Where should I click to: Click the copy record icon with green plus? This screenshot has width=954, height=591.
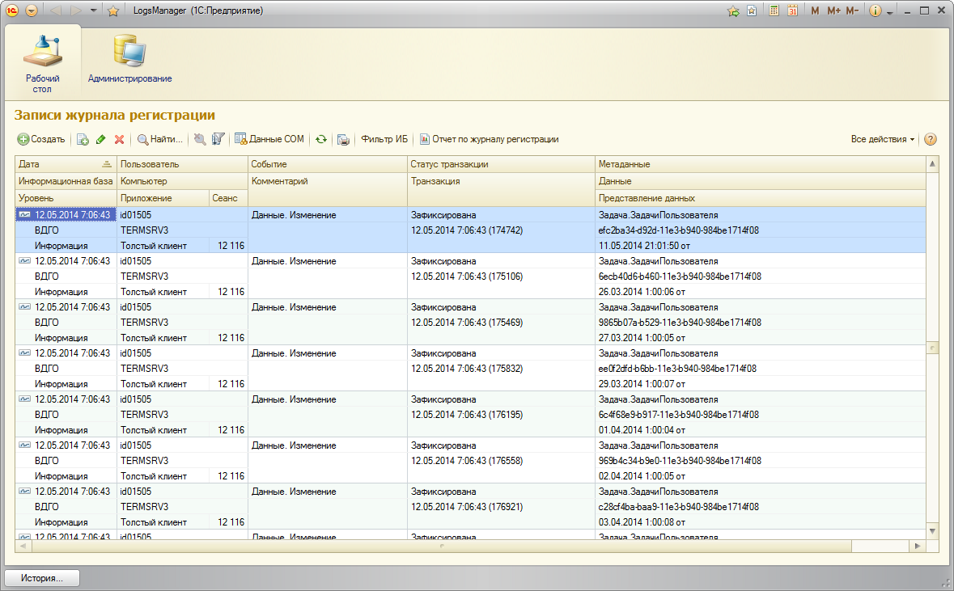coord(83,139)
